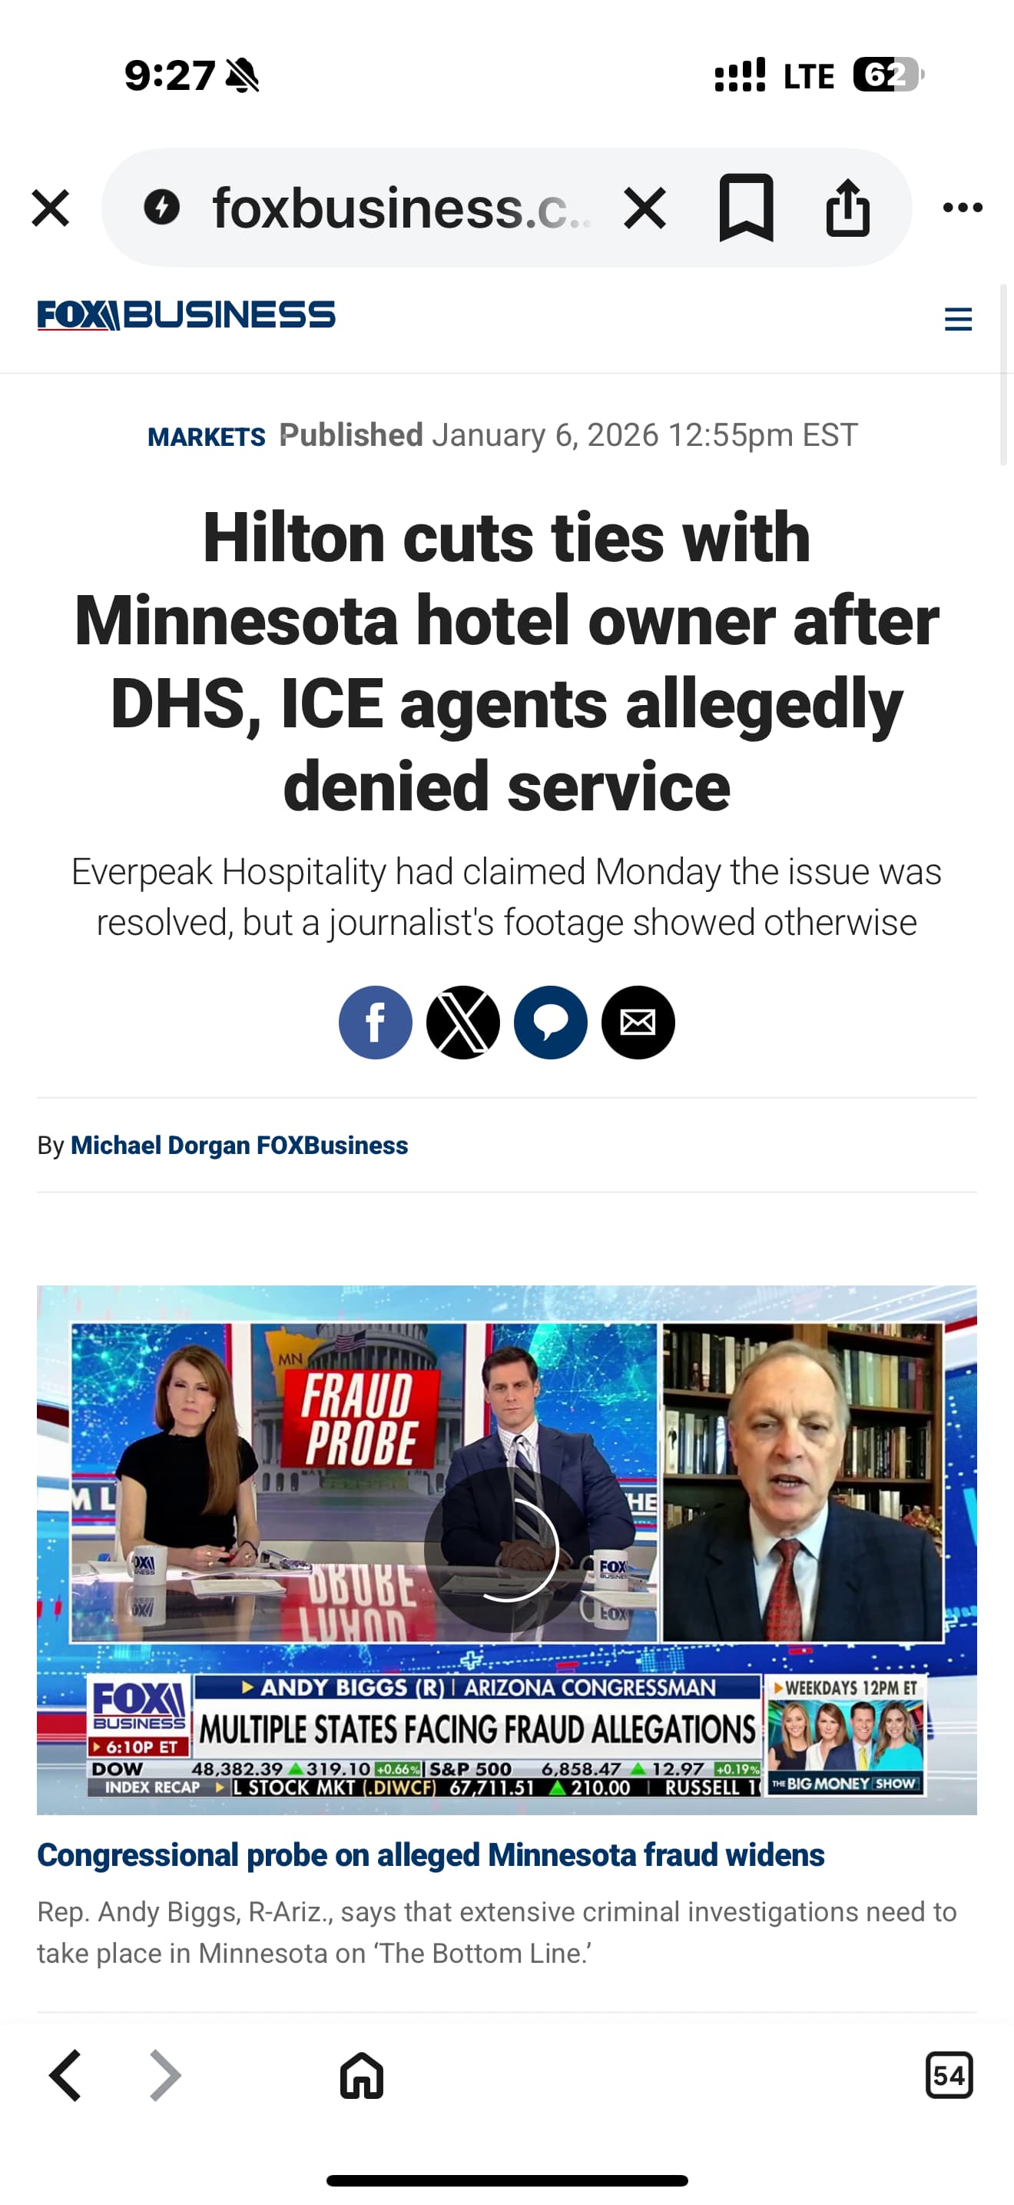1014x2205 pixels.
Task: Open the browser three-dot menu
Action: click(962, 207)
